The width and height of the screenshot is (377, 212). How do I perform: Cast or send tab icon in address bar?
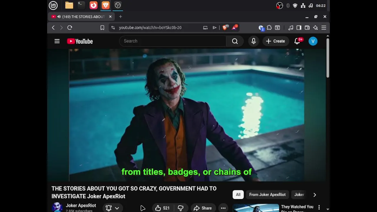pyautogui.click(x=205, y=28)
